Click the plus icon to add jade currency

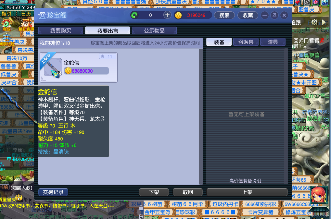167,15
